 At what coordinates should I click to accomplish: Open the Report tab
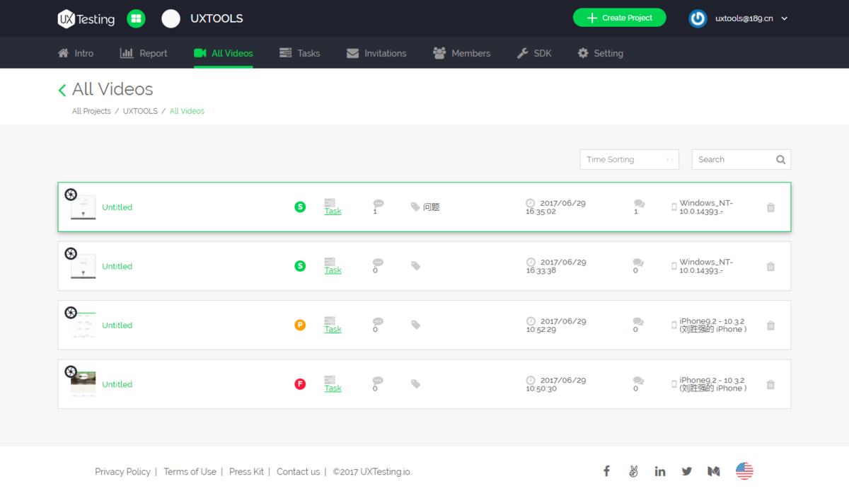[144, 53]
